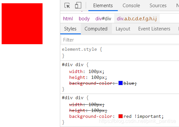Open the Layout pane tab
The image size is (179, 127).
tap(123, 29)
